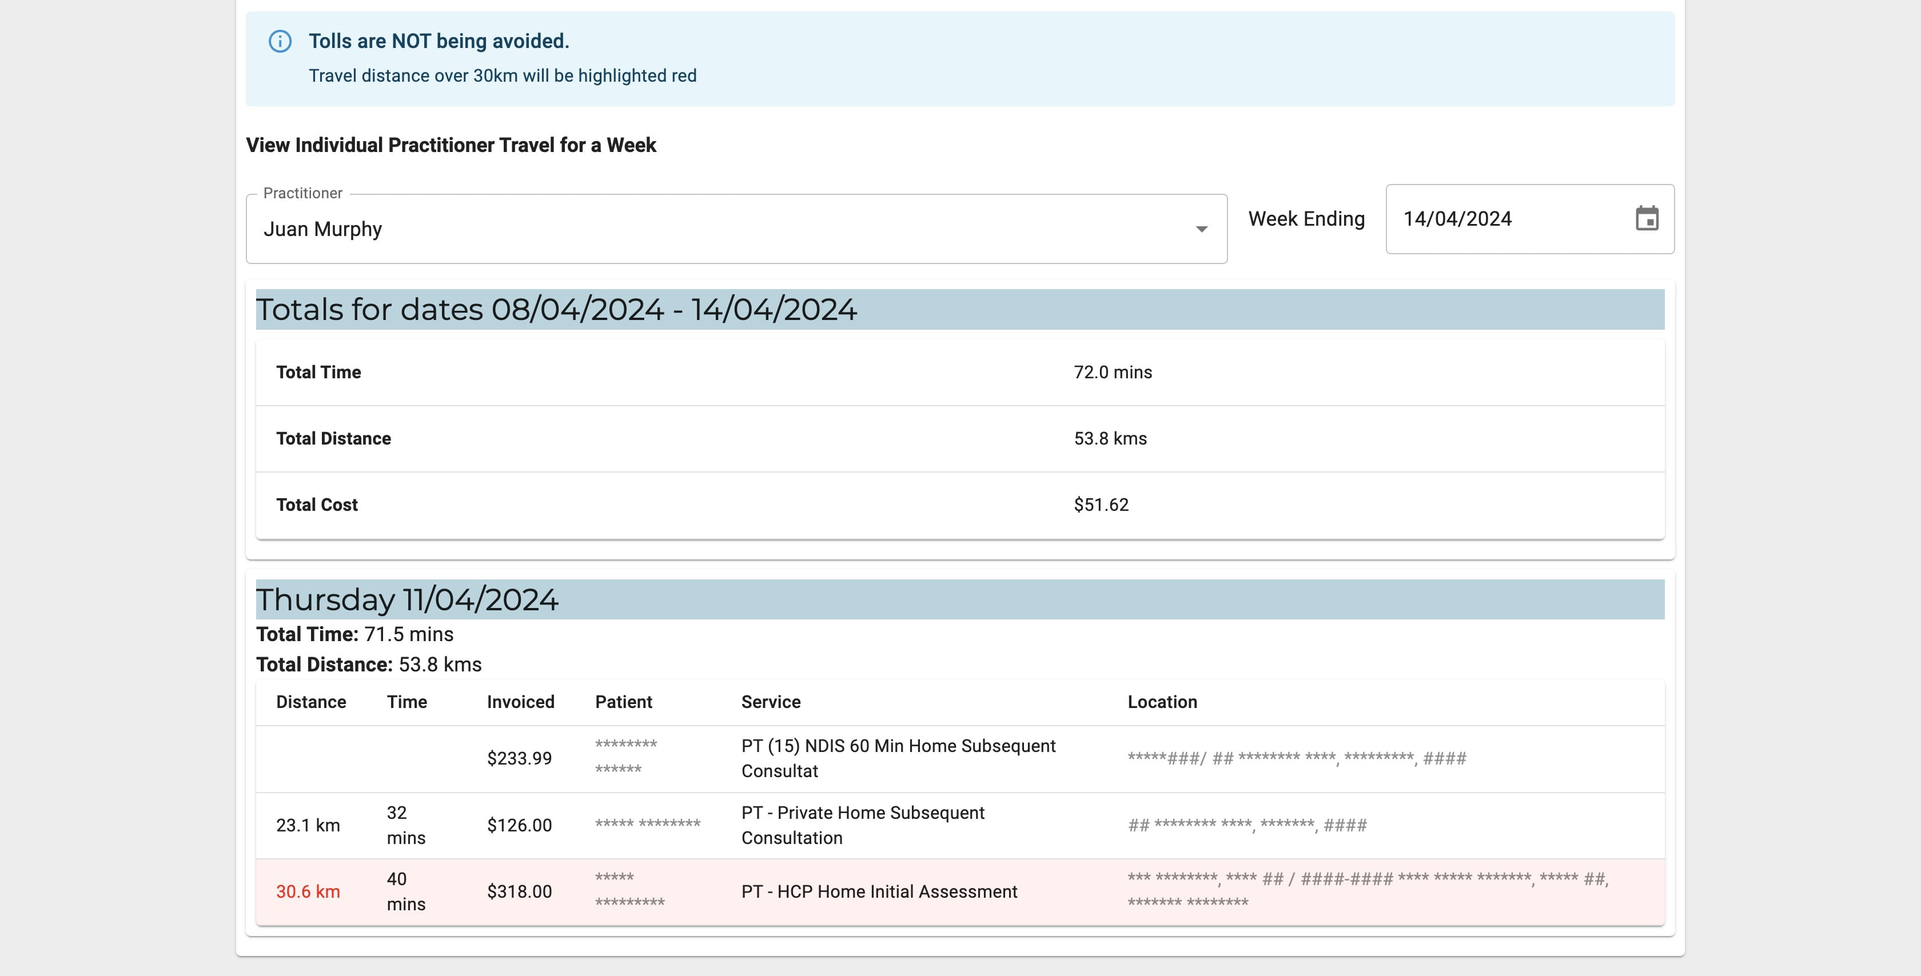This screenshot has width=1921, height=976.
Task: Click the masked patient name in the $318.00 row
Action: point(629,890)
